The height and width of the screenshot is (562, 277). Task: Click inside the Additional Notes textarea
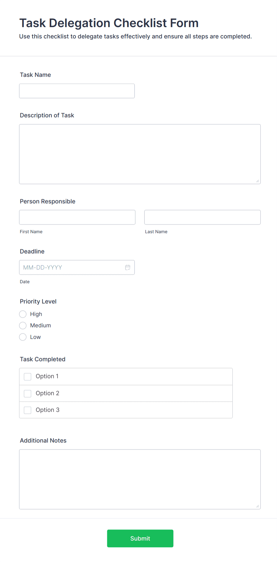point(140,479)
